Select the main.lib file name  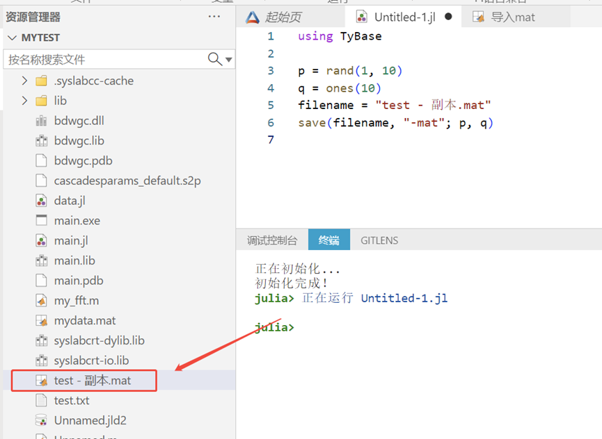(x=74, y=260)
